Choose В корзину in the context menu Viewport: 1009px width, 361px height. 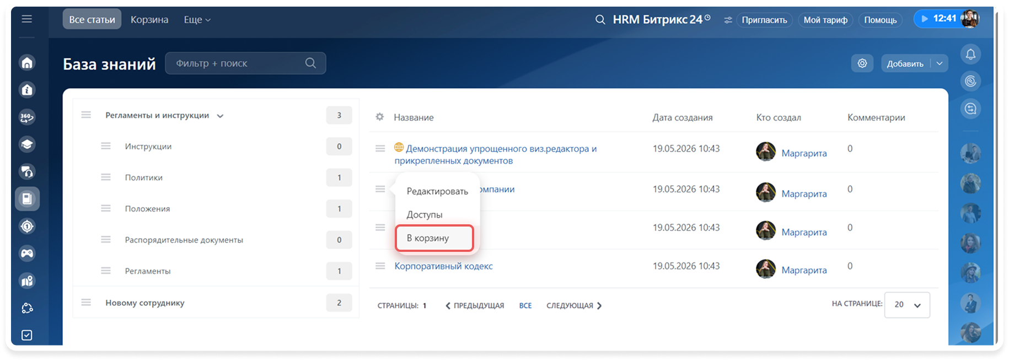(434, 238)
